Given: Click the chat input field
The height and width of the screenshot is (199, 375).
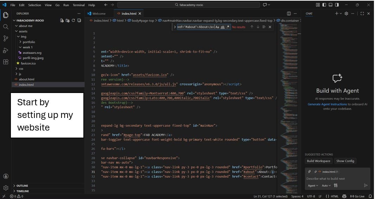Looking at the screenshot, I should coord(337,179).
